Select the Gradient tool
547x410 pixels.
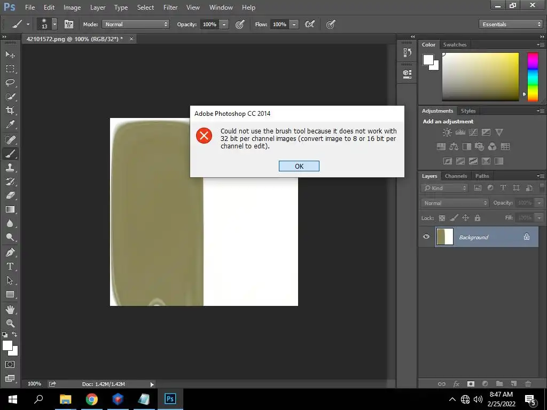10,209
